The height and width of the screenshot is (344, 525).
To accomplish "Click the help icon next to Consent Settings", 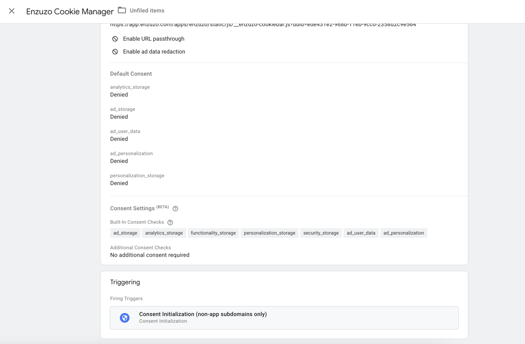I will [x=175, y=208].
